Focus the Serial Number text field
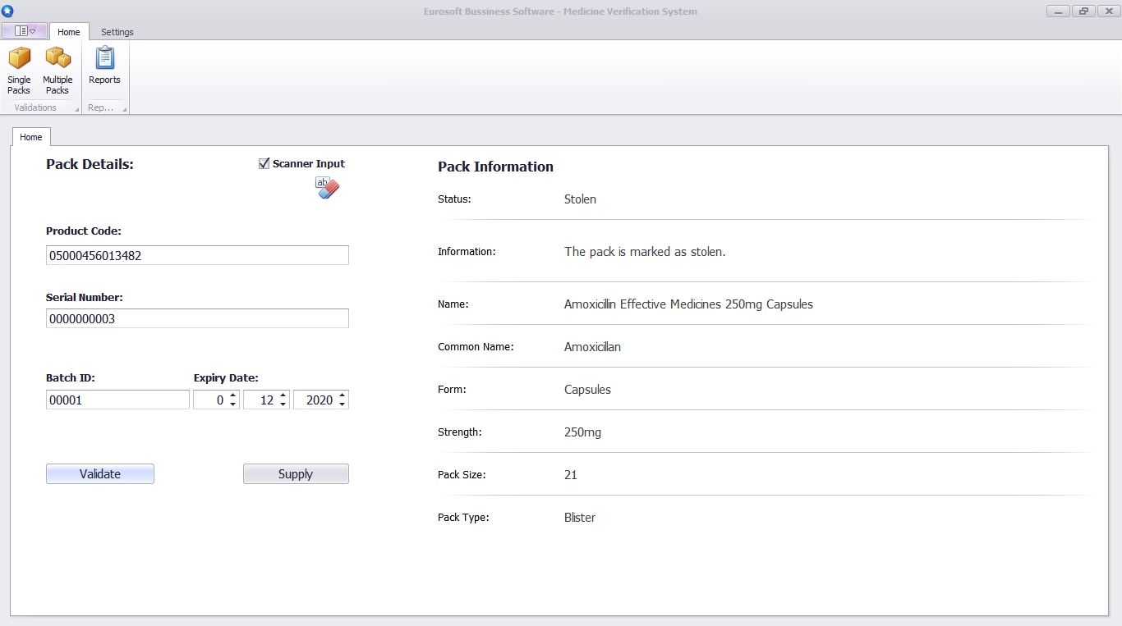Image resolution: width=1122 pixels, height=626 pixels. [x=197, y=318]
